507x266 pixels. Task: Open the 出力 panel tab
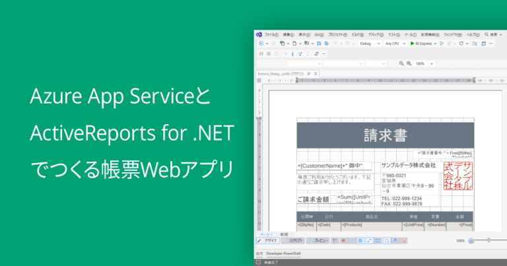pyautogui.click(x=259, y=253)
